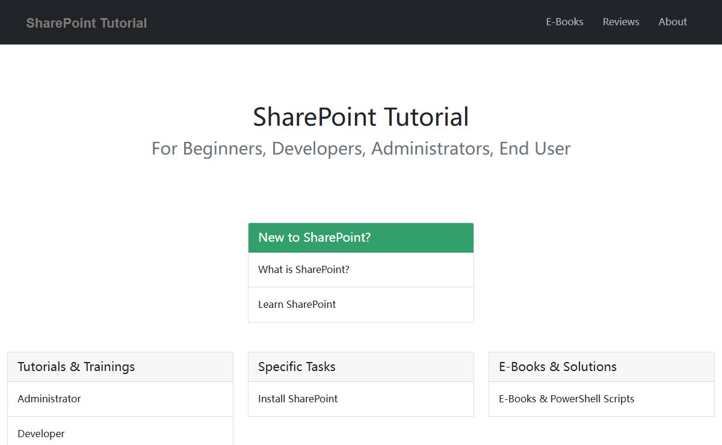Open the About navigation item
Screen dimensions: 722x445
[x=673, y=22]
